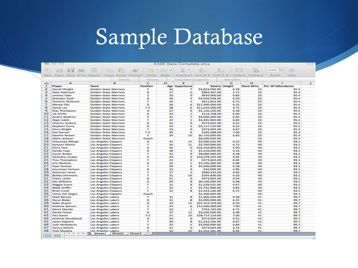Open the SmartArt Graphics tab
The width and height of the screenshot is (358, 268).
[x=192, y=80]
